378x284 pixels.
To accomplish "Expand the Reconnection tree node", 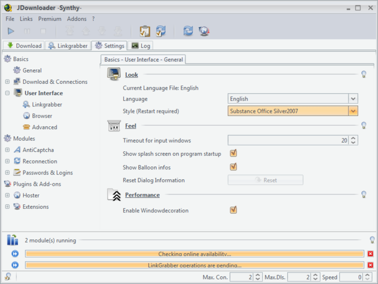I will pyautogui.click(x=8, y=161).
